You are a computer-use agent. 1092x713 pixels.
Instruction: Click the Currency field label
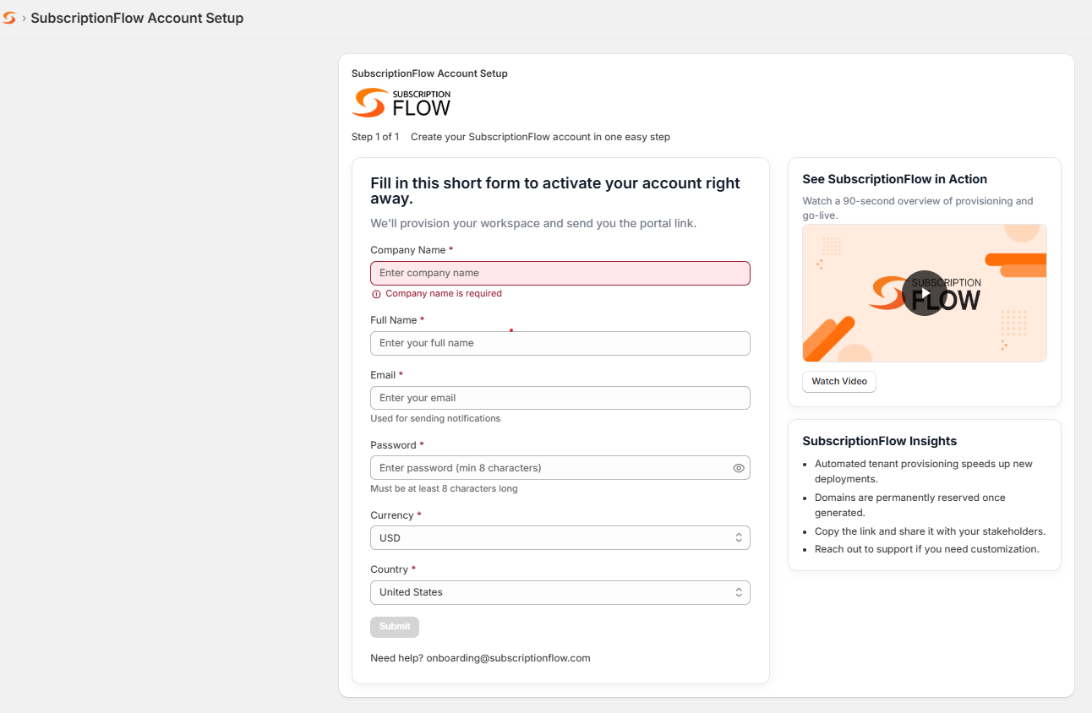pos(392,515)
